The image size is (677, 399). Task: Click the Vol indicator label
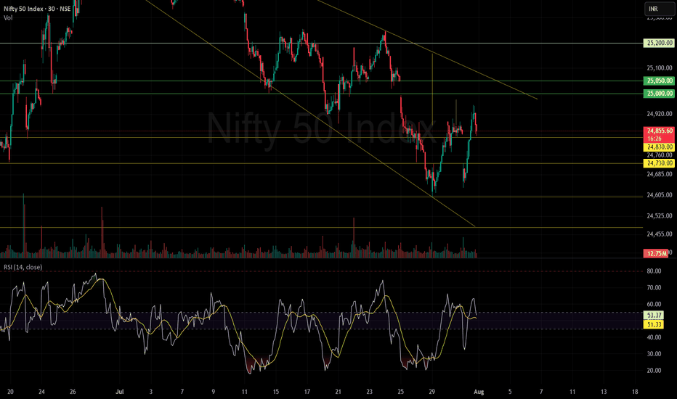pyautogui.click(x=8, y=17)
